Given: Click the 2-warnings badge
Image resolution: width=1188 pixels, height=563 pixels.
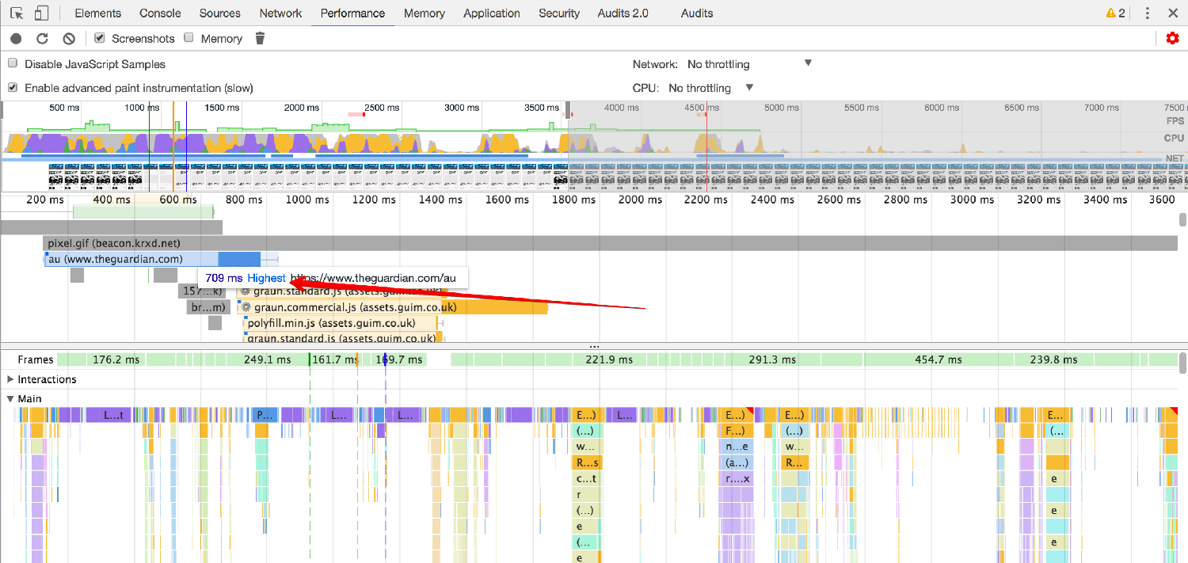Looking at the screenshot, I should click(1116, 13).
